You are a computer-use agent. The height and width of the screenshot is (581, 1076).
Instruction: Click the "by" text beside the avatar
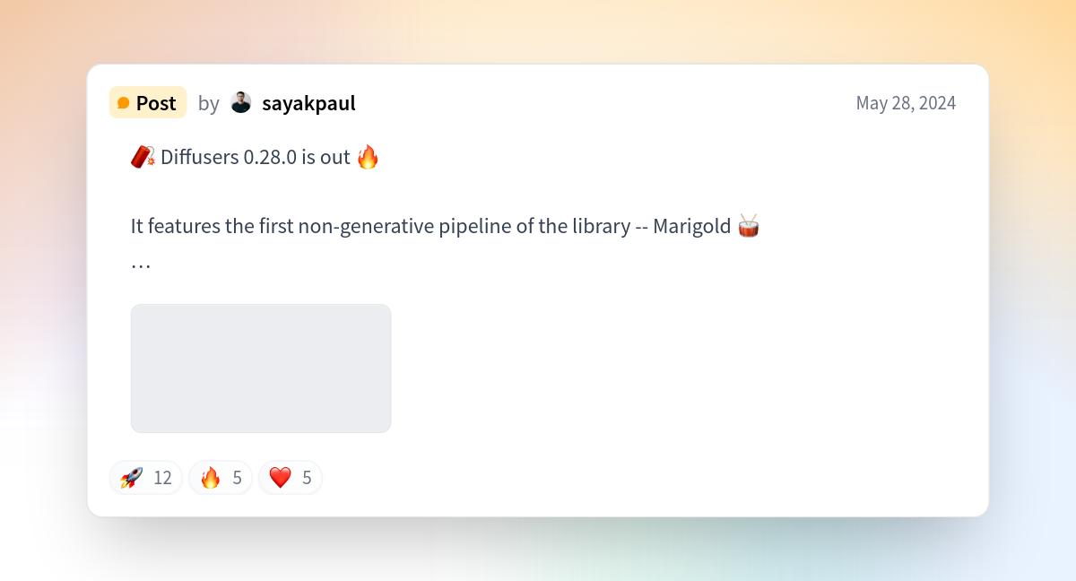[x=209, y=104]
